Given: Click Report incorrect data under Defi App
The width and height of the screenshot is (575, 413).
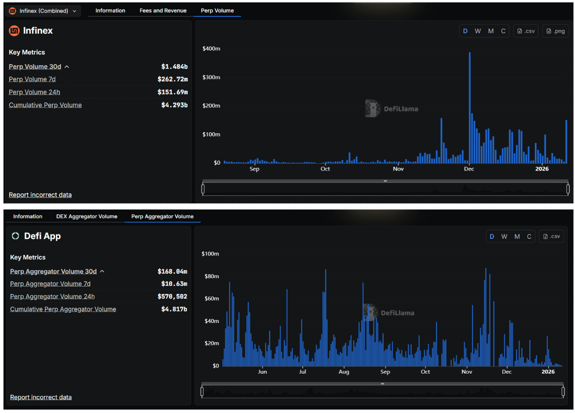Looking at the screenshot, I should pyautogui.click(x=40, y=397).
